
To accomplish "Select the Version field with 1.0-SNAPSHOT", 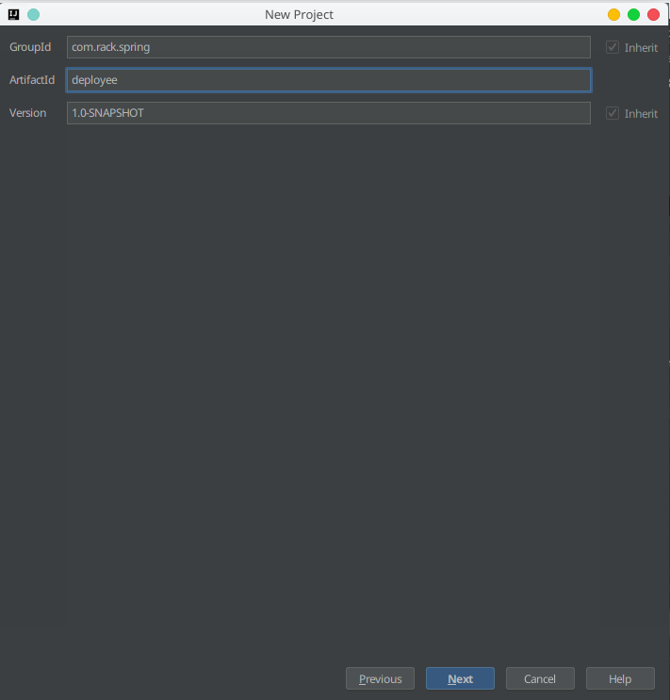I will point(328,113).
